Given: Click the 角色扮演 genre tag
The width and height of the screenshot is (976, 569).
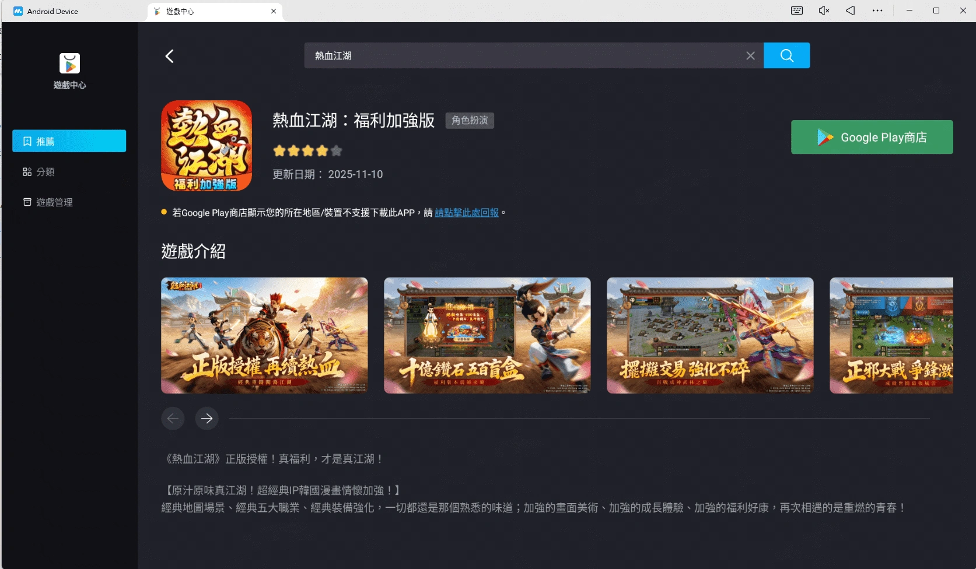Looking at the screenshot, I should click(470, 121).
